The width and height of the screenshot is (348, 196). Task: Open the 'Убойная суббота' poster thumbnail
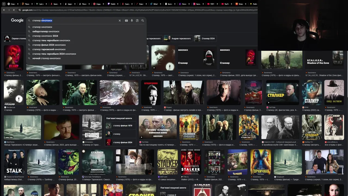coord(189,127)
